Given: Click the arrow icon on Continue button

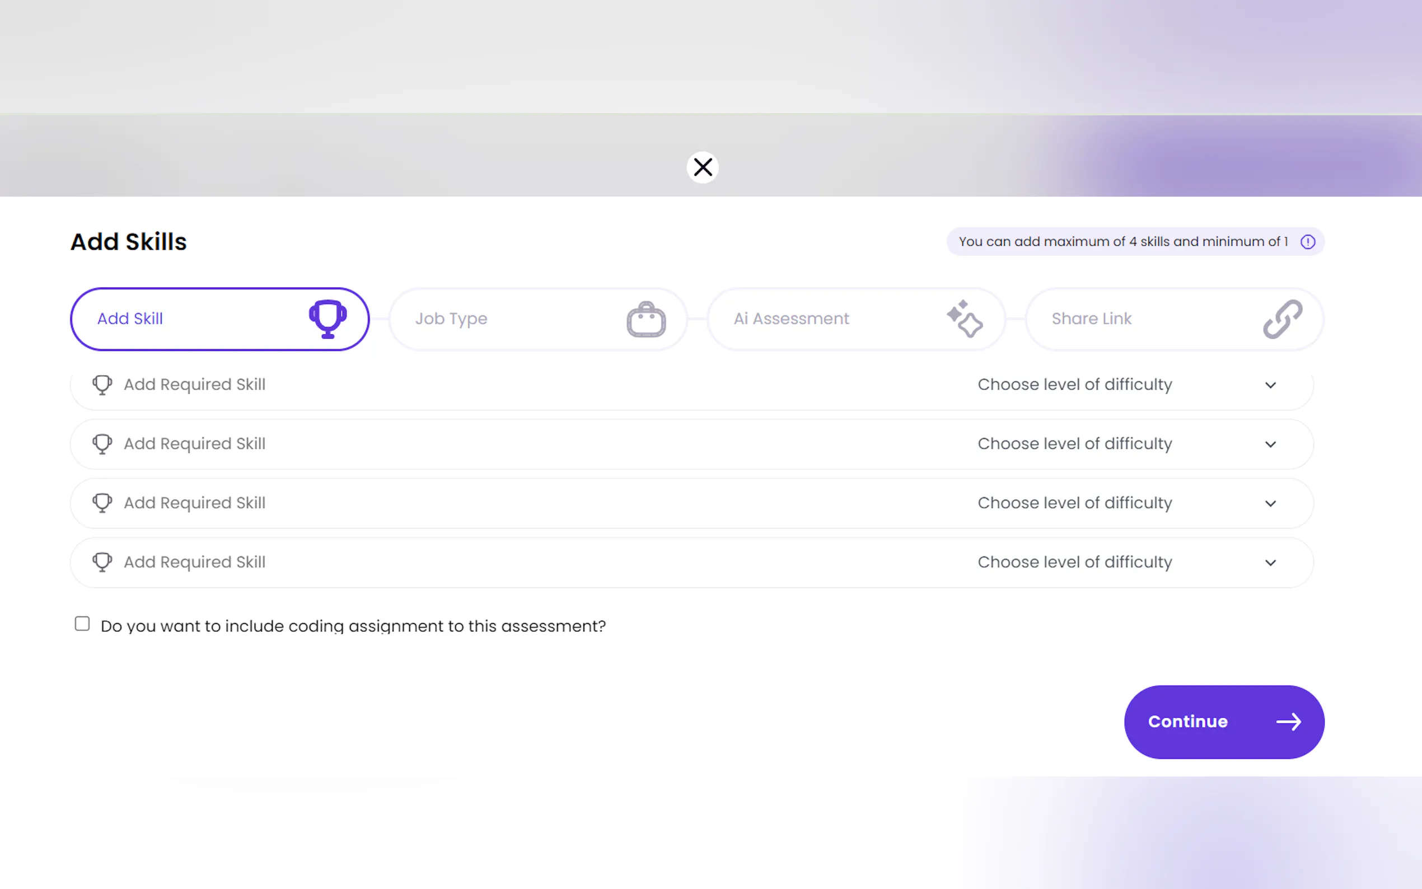Looking at the screenshot, I should point(1288,722).
